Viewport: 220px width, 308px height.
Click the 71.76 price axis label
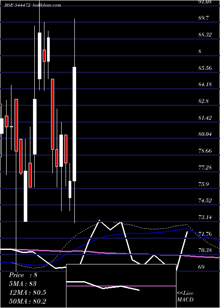[205, 234]
